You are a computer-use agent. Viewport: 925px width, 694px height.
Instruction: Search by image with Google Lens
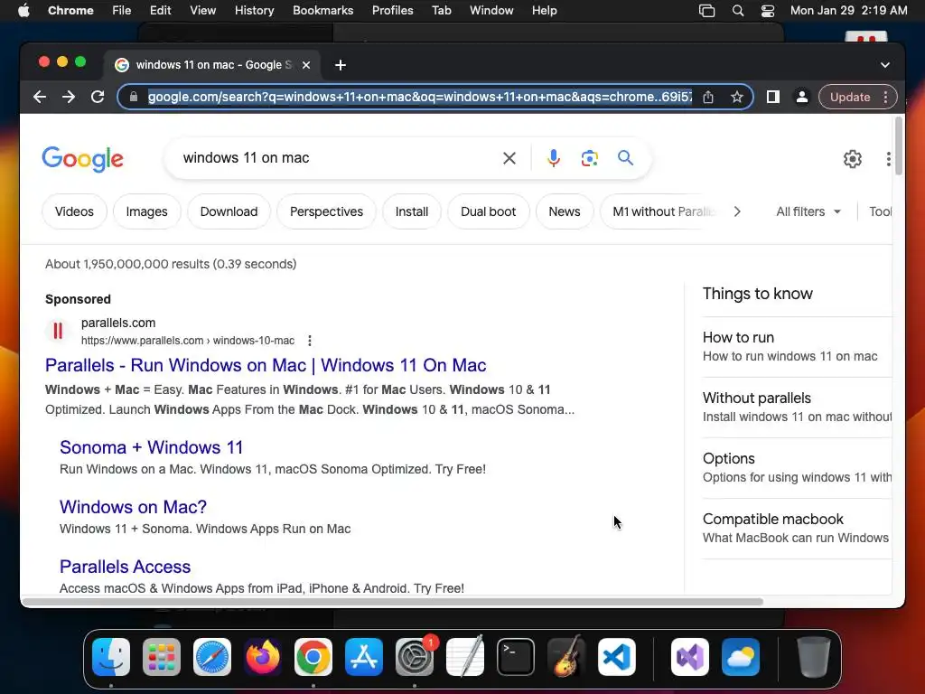click(589, 158)
